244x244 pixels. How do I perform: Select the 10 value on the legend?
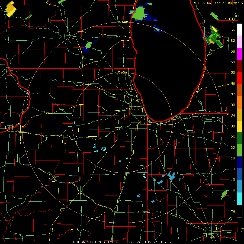point(233,179)
